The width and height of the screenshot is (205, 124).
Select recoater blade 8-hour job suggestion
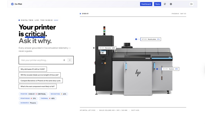[x=40, y=75]
